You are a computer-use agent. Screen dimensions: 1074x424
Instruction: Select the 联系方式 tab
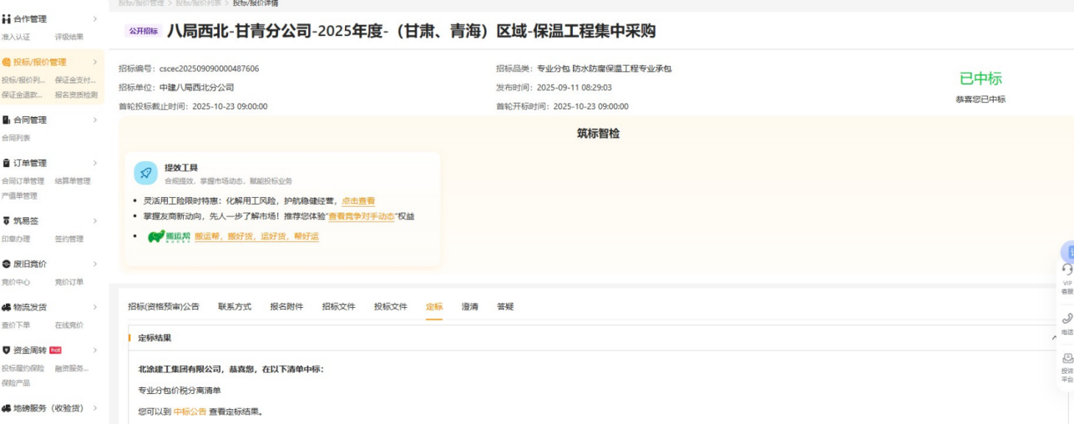pos(234,307)
